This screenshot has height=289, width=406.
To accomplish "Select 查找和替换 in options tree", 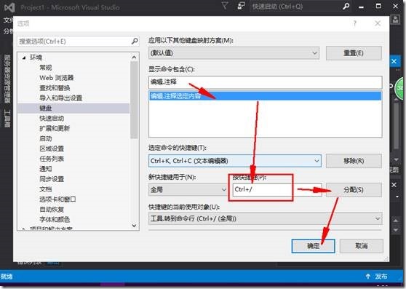I will (55, 88).
